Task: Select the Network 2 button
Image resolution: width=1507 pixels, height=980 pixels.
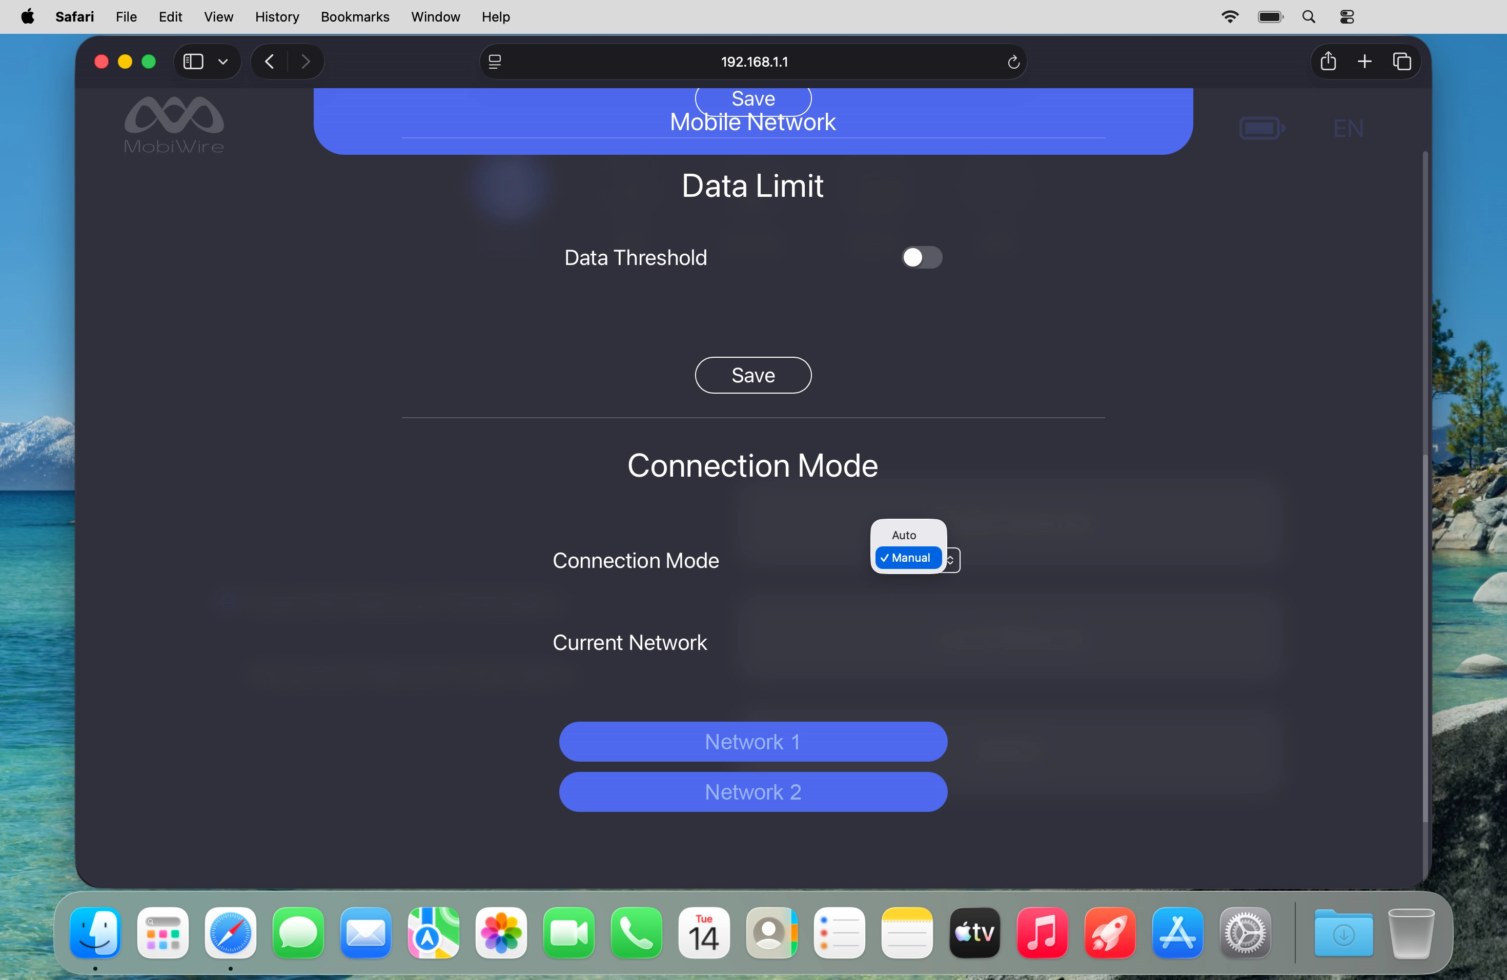Action: point(753,791)
